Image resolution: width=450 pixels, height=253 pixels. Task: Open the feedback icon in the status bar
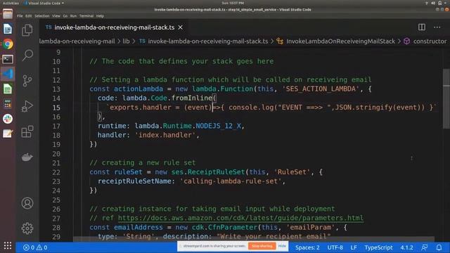click(424, 247)
